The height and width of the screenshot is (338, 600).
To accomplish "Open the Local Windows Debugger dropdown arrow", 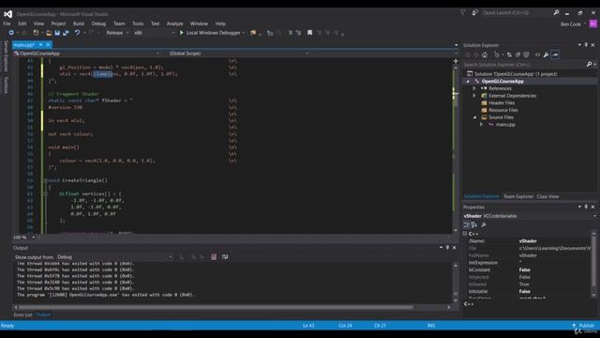I will [x=244, y=33].
